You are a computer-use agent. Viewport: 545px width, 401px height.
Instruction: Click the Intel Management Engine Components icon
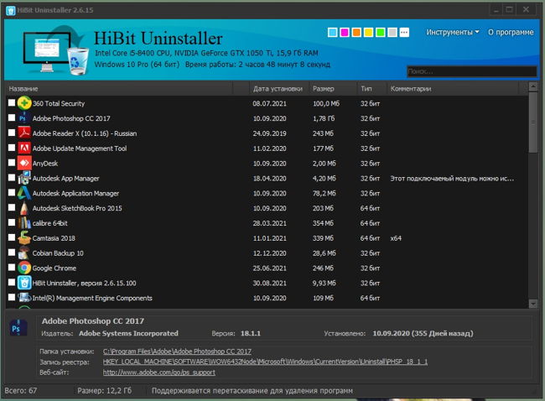(24, 298)
